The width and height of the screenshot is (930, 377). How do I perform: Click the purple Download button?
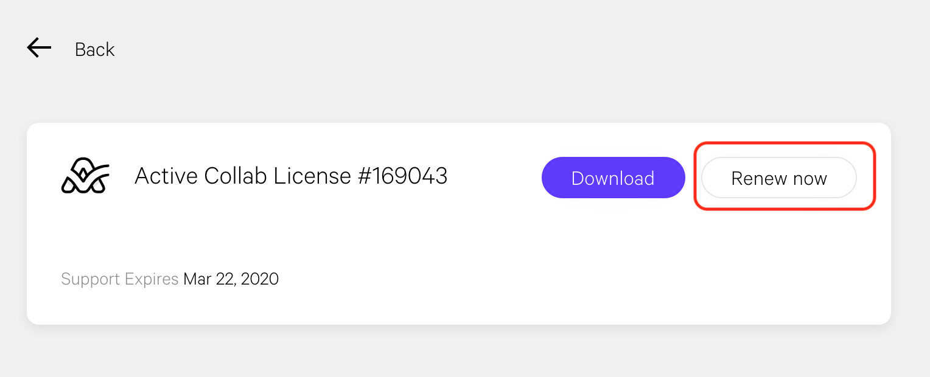point(613,178)
